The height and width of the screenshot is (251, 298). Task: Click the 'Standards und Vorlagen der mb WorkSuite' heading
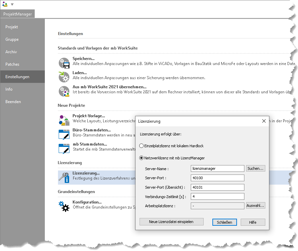coord(98,48)
